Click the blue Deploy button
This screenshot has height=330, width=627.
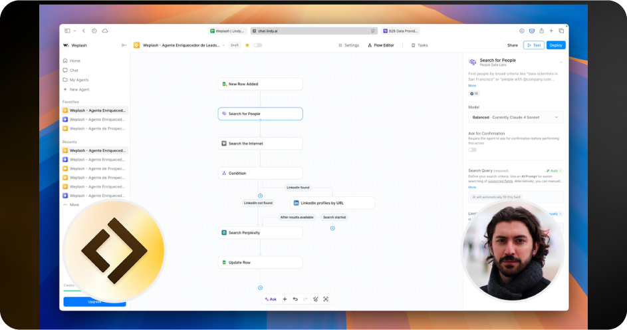pos(556,45)
